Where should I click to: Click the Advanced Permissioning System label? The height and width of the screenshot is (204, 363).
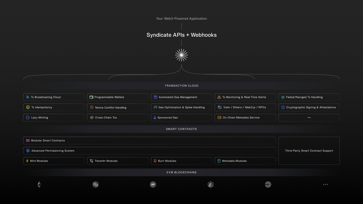pyautogui.click(x=53, y=151)
